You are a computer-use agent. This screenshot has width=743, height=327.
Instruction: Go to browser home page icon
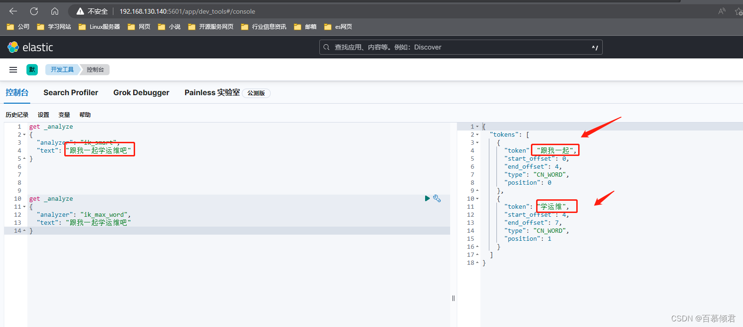point(55,11)
